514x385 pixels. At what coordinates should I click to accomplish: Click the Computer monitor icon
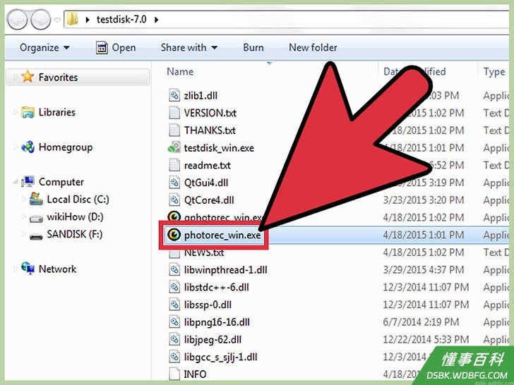coord(28,182)
